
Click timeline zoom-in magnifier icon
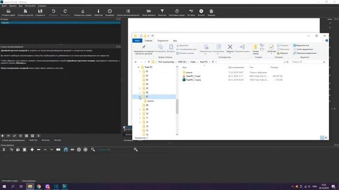pyautogui.click(x=136, y=149)
